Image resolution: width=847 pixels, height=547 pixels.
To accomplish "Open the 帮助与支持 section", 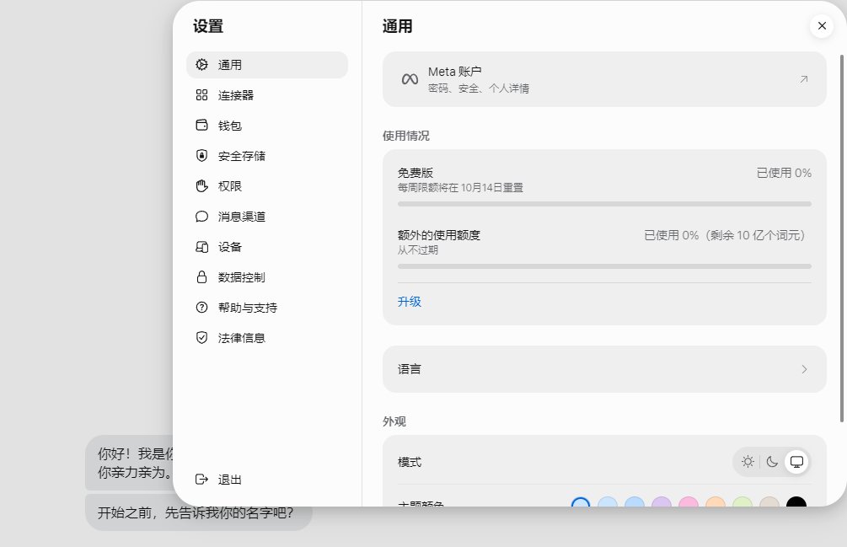I will tap(267, 308).
